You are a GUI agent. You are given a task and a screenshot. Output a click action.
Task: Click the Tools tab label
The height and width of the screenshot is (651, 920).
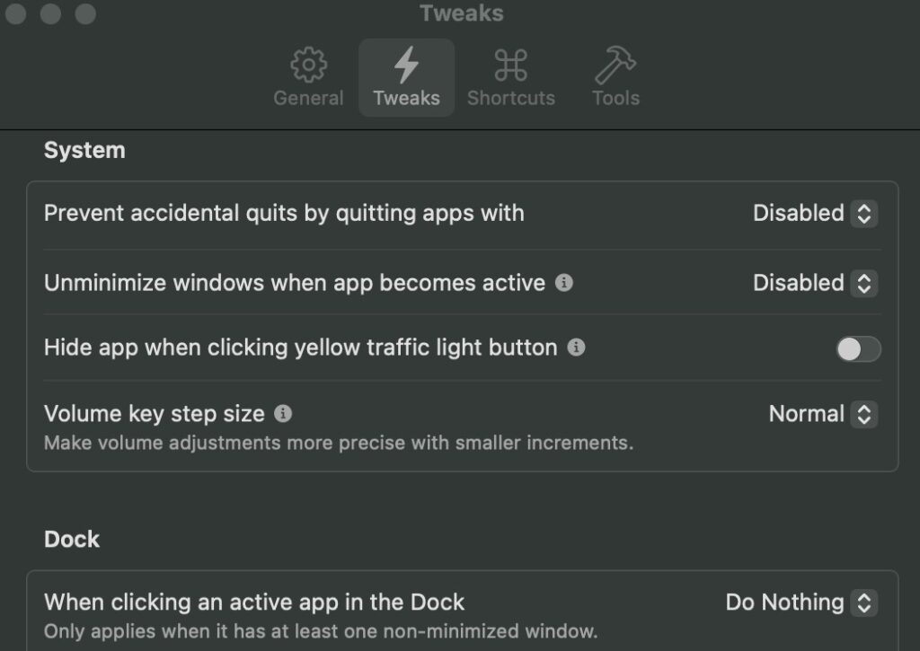(615, 98)
